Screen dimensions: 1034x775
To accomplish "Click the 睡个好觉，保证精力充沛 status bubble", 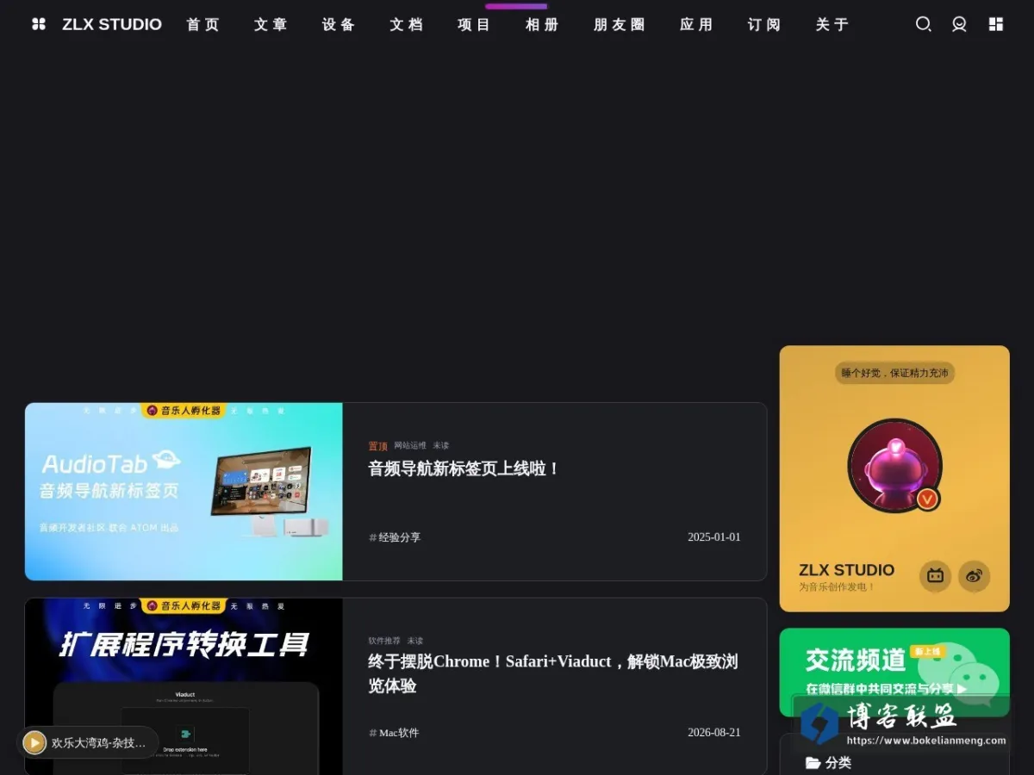I will tap(894, 373).
